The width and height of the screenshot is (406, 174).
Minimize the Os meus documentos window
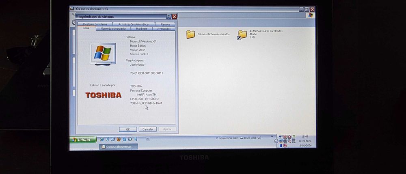pos(301,9)
